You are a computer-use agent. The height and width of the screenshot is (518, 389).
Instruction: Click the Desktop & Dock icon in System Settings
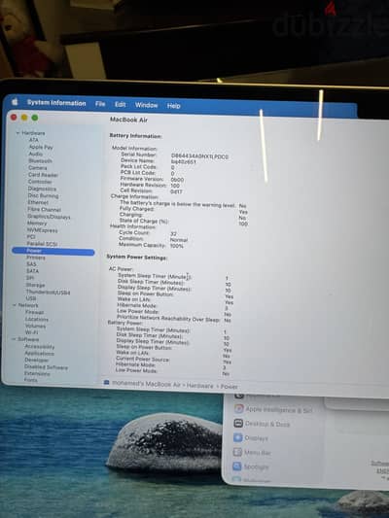point(238,423)
